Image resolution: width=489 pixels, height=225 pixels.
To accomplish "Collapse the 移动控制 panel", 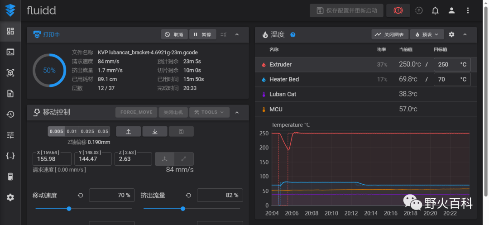I will [237, 112].
